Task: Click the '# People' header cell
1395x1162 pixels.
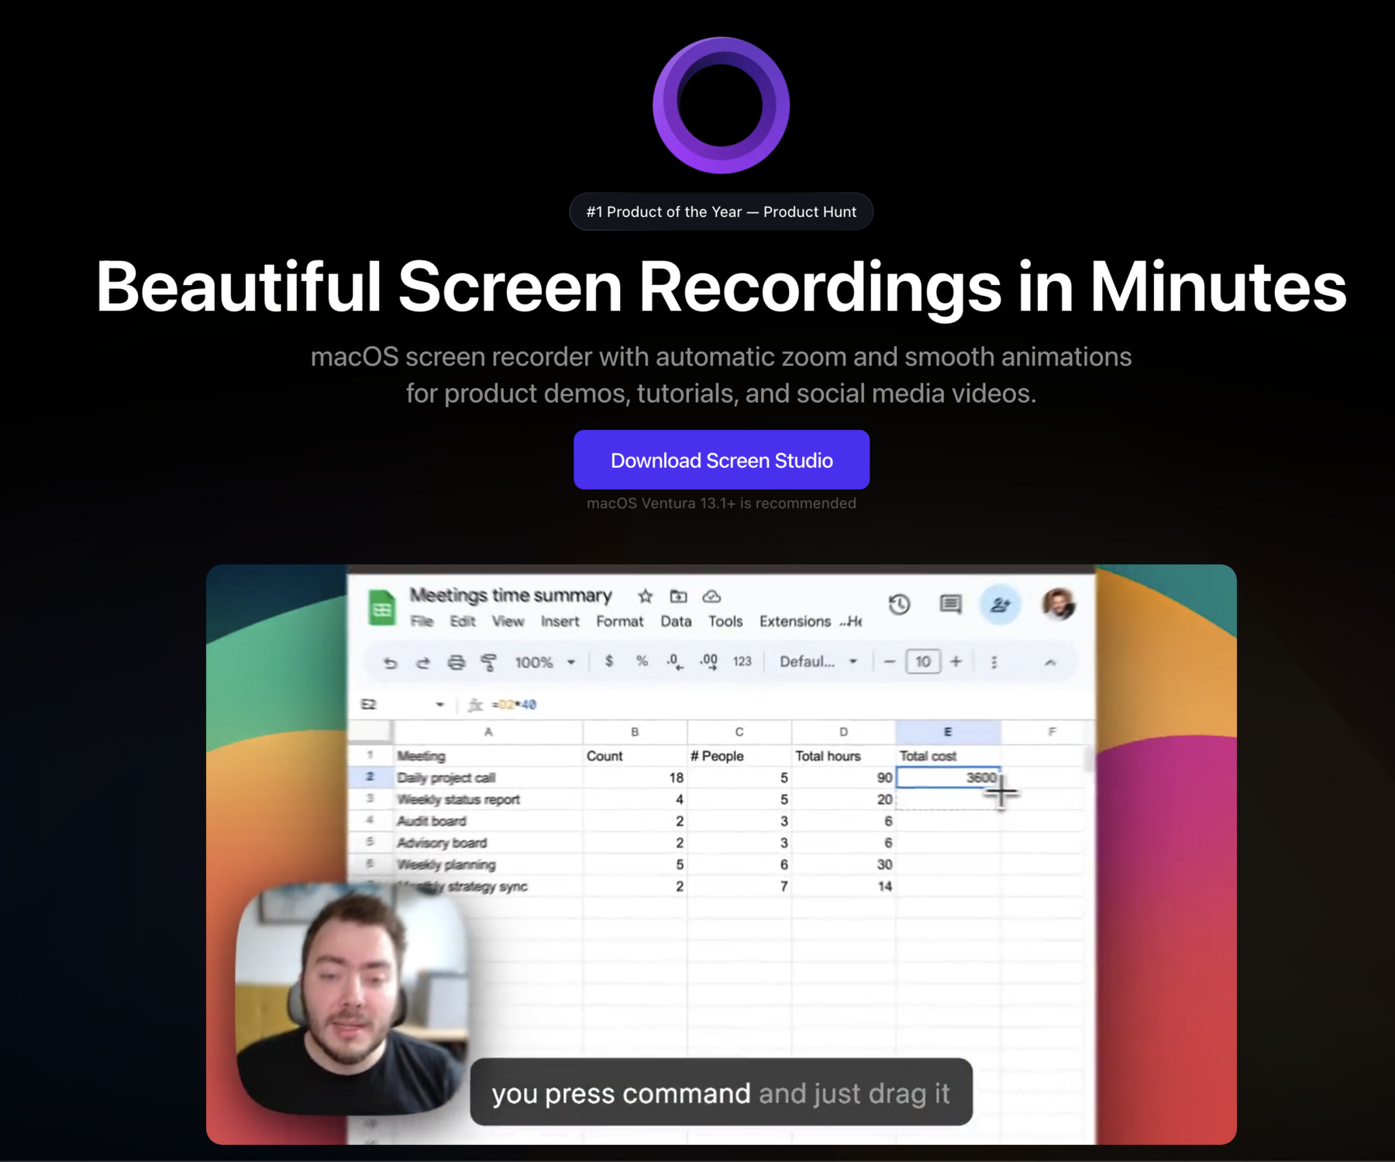Action: (x=739, y=756)
